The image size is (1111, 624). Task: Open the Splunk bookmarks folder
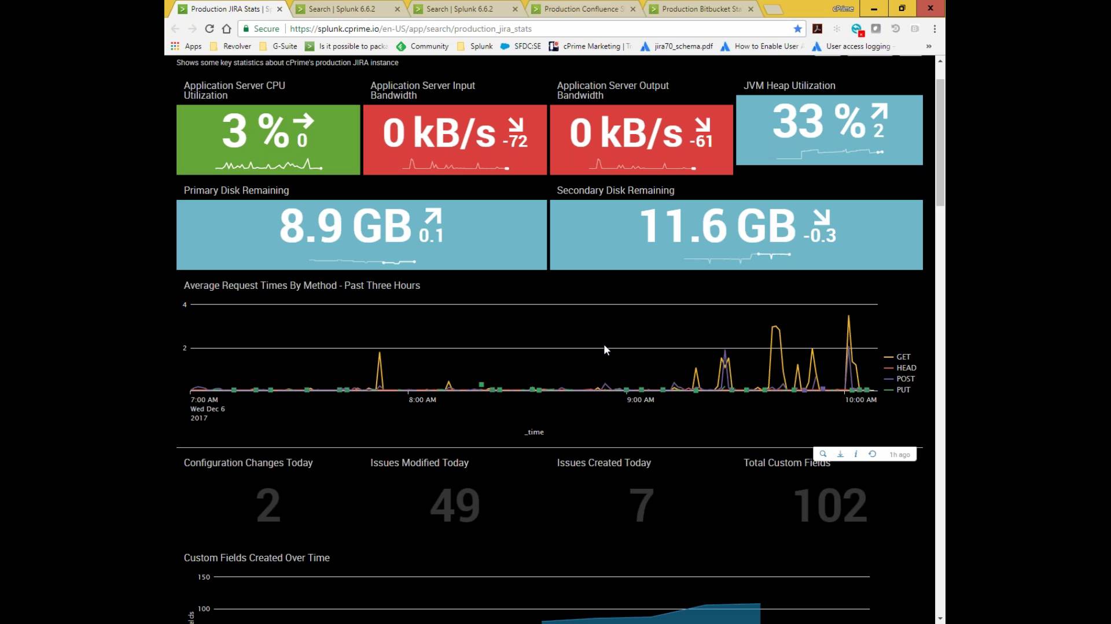[x=475, y=46]
